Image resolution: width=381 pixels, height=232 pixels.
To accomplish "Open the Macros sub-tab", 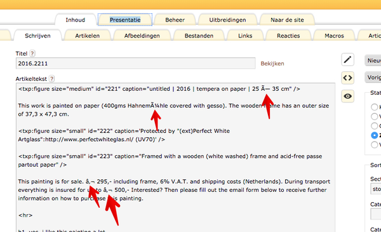I will click(x=334, y=36).
